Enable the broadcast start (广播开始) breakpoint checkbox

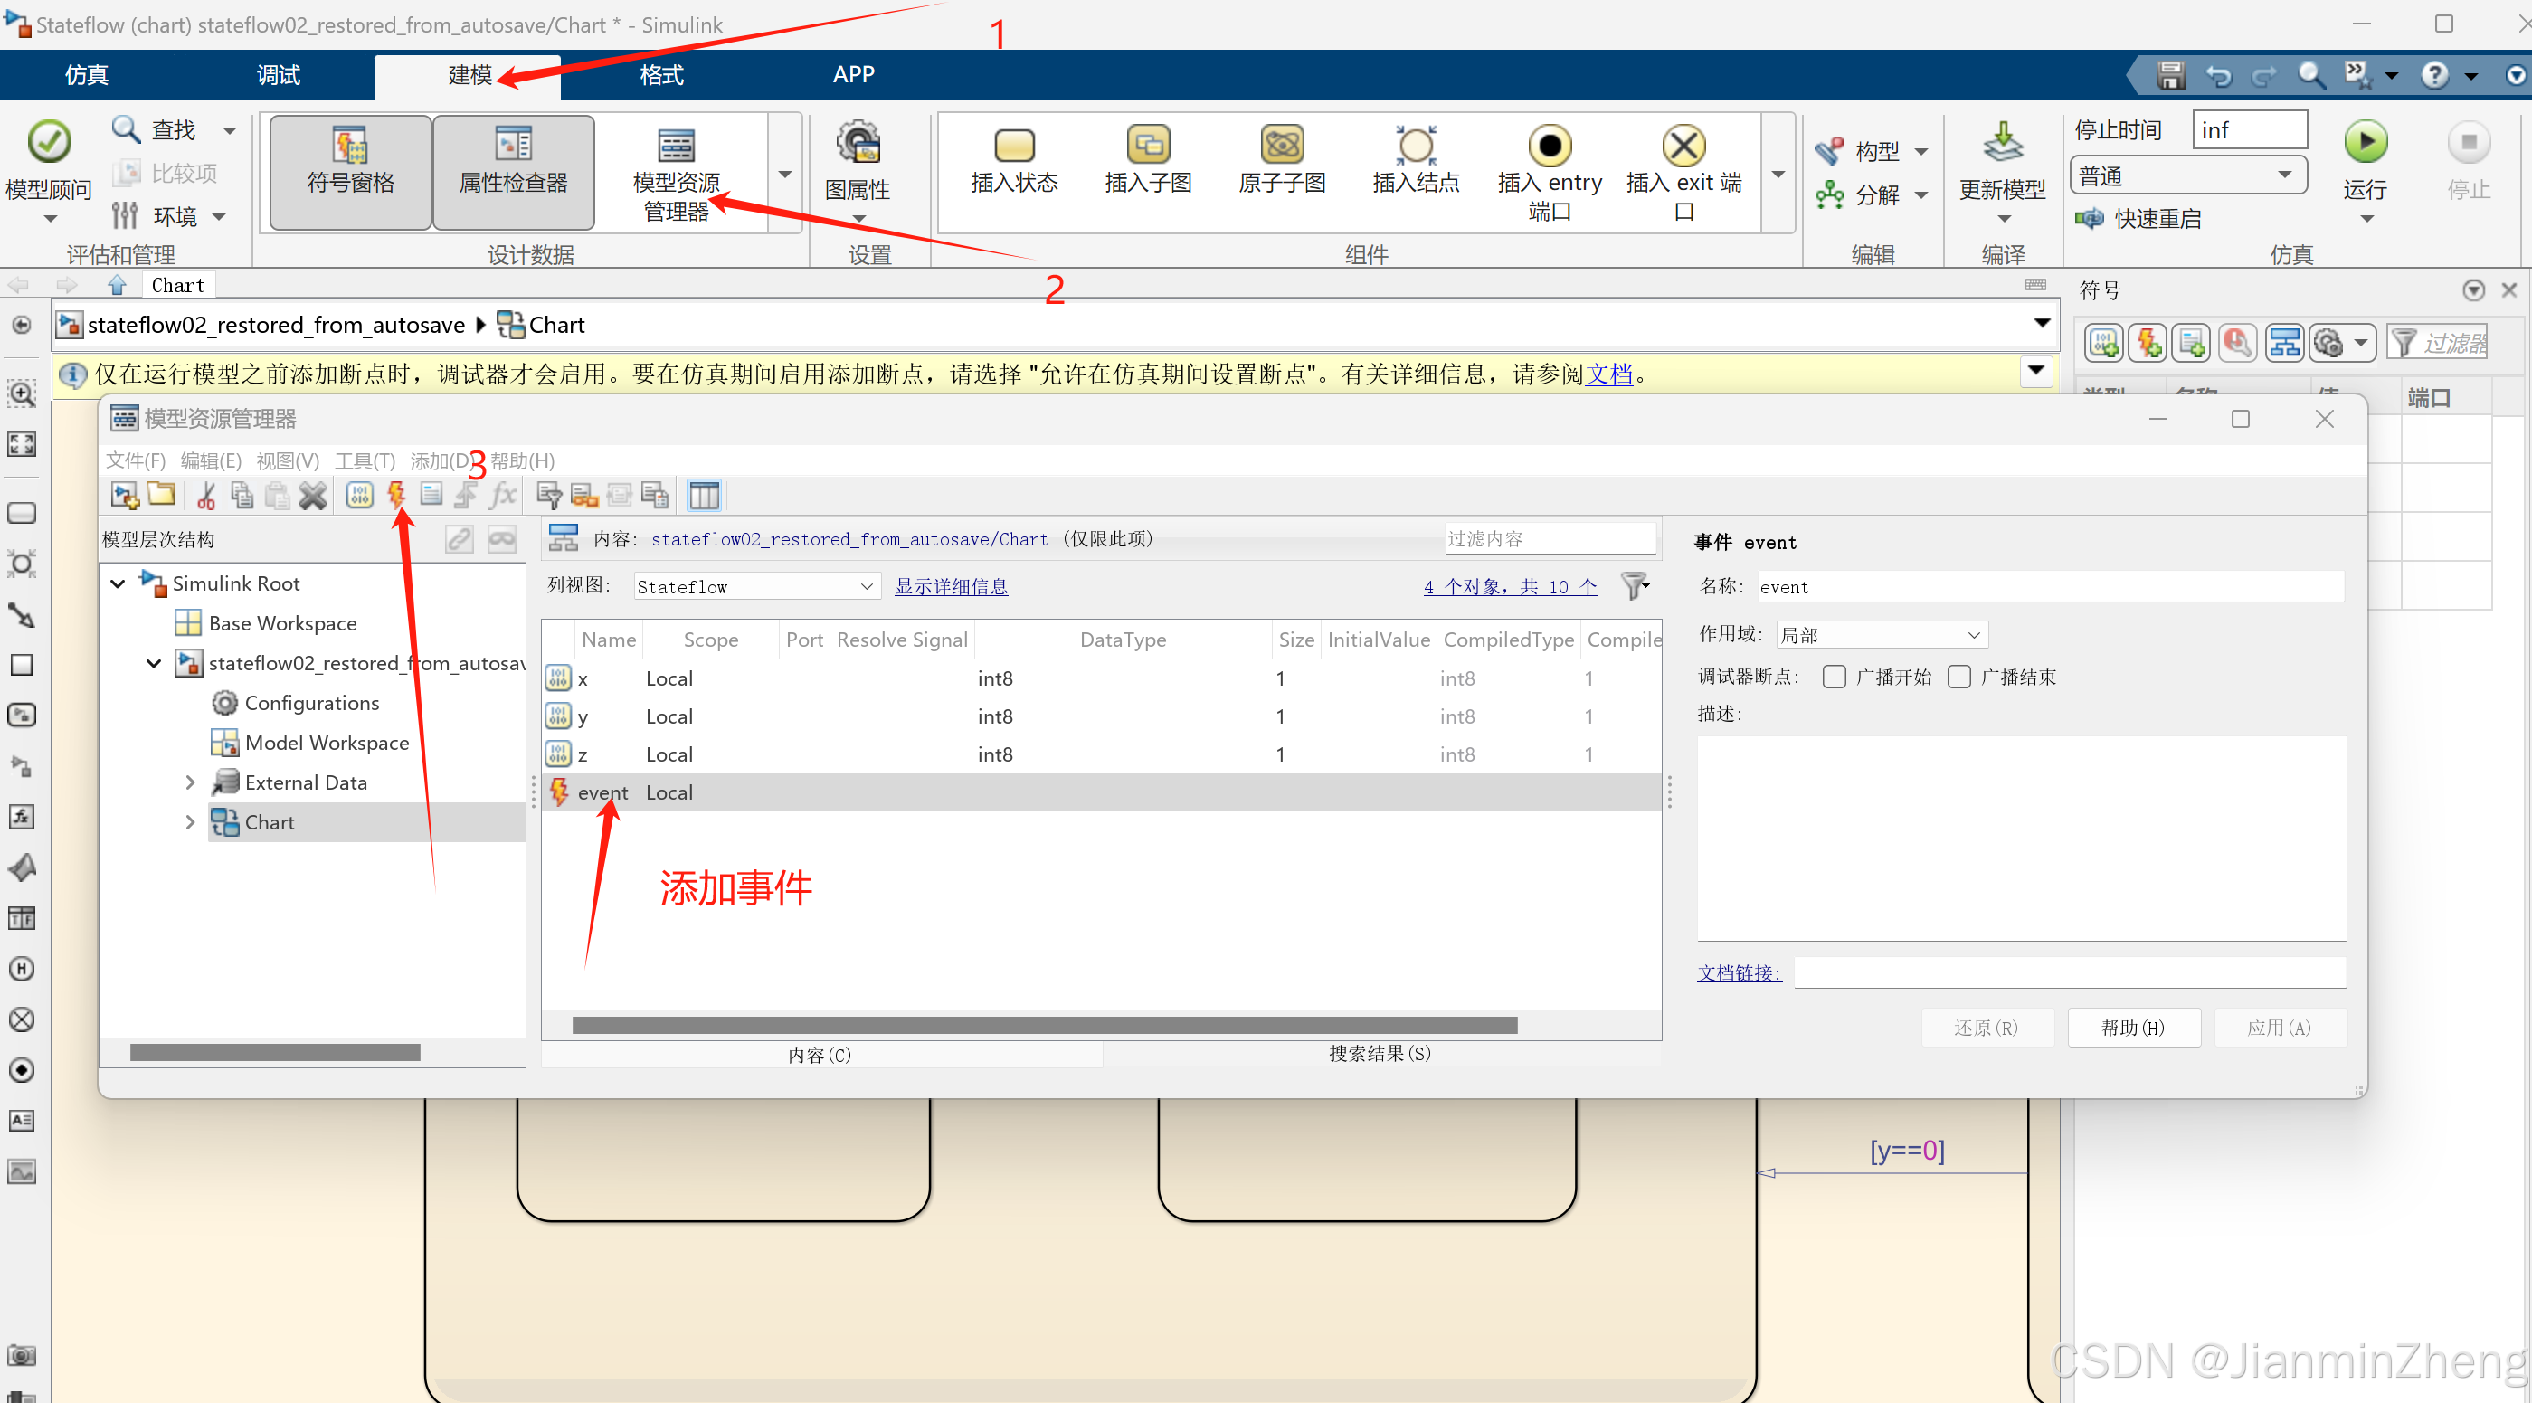click(x=1833, y=677)
